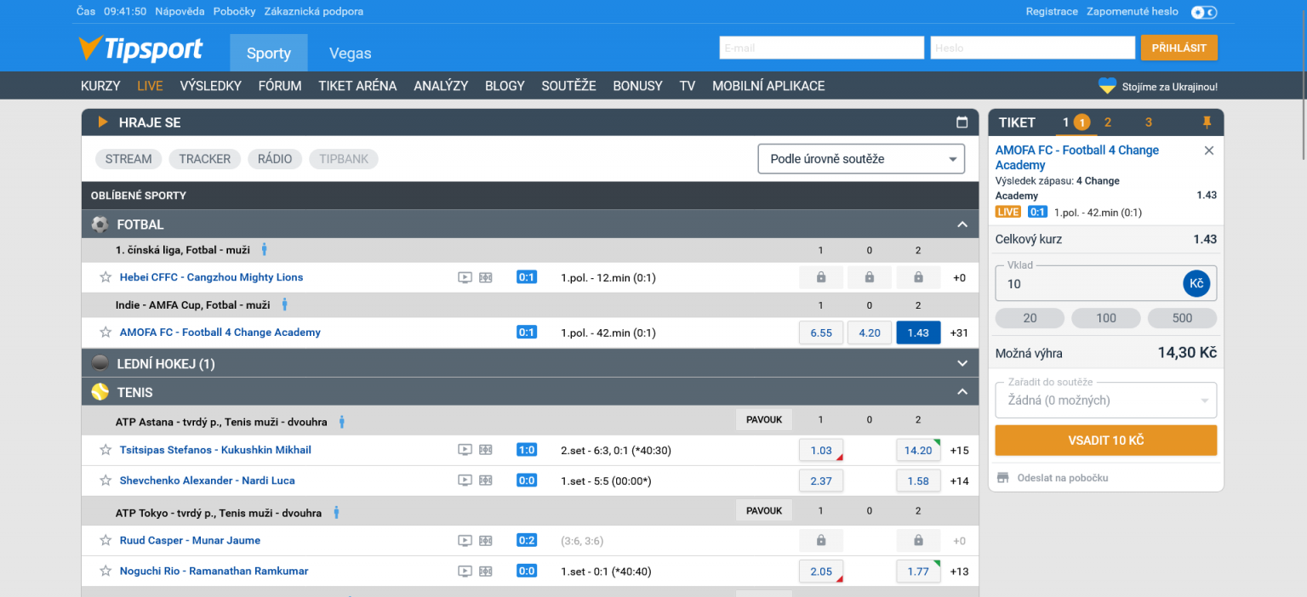
Task: Collapse the Fotbal section
Action: click(x=962, y=225)
